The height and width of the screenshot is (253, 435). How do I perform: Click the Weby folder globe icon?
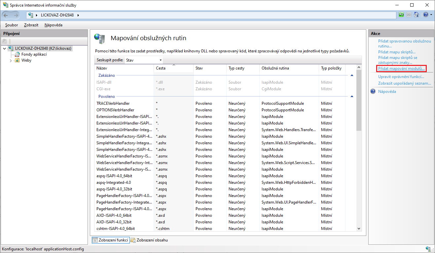coord(17,60)
